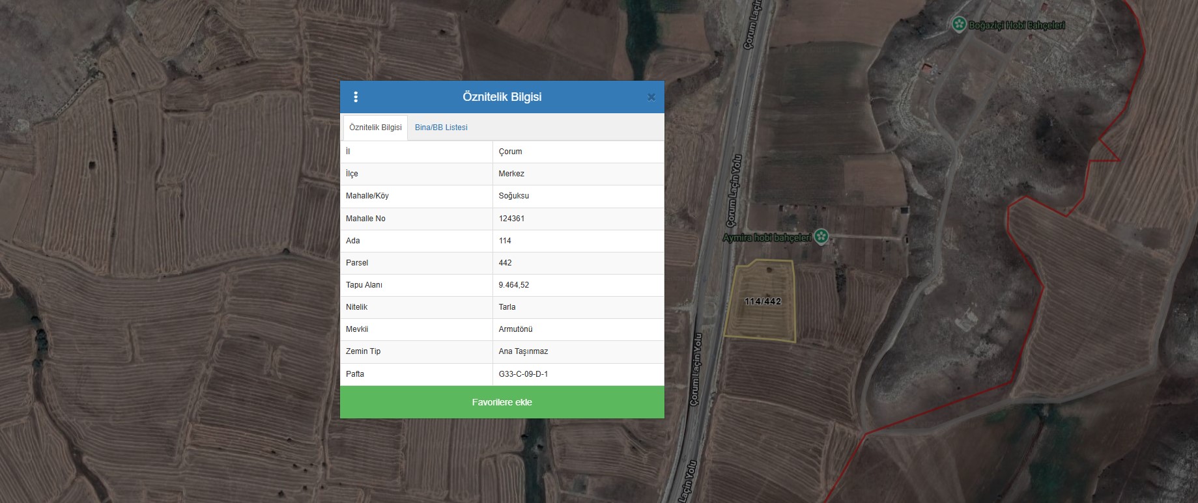Click the Merkez value in İlçe row

(511, 174)
